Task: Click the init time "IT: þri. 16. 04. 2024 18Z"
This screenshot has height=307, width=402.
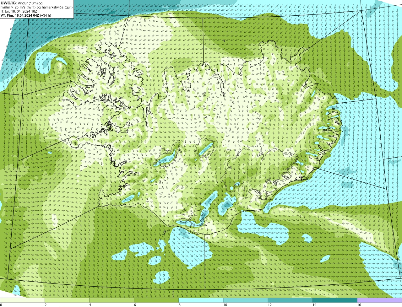Action: coord(19,11)
